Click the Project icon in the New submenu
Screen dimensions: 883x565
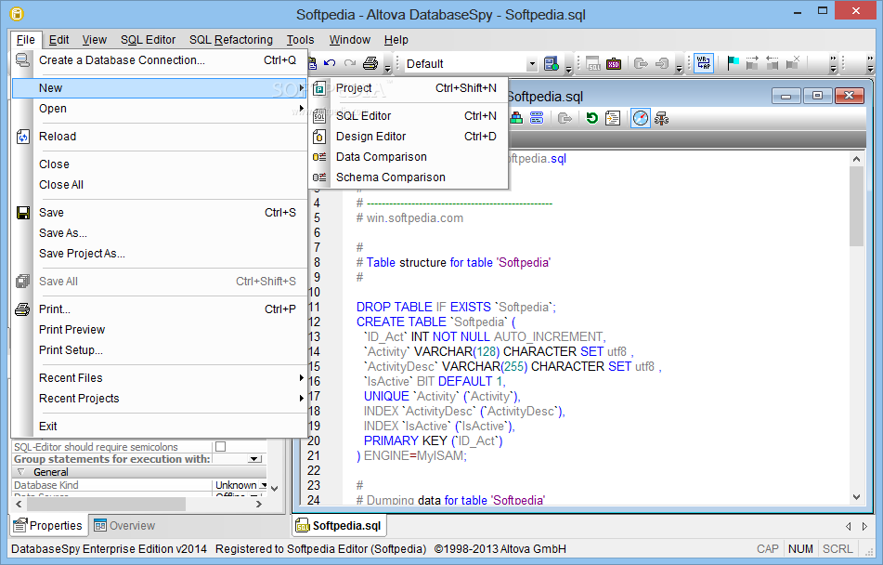[x=319, y=88]
